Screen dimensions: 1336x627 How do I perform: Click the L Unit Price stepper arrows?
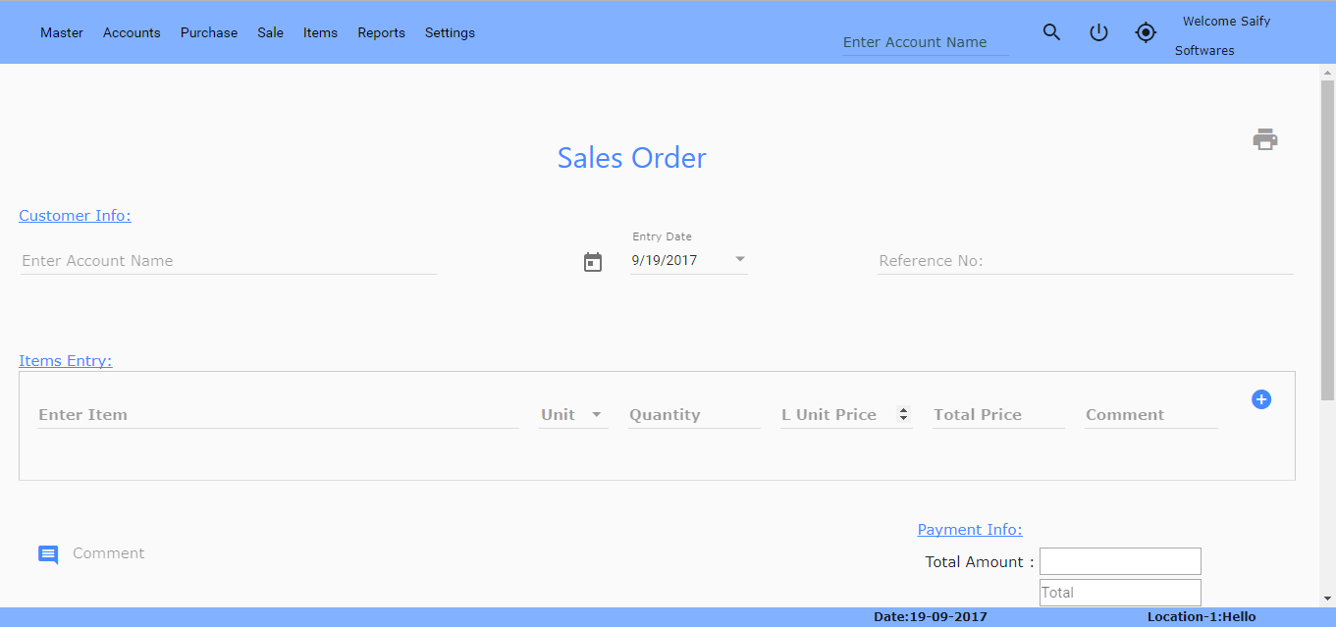[903, 415]
